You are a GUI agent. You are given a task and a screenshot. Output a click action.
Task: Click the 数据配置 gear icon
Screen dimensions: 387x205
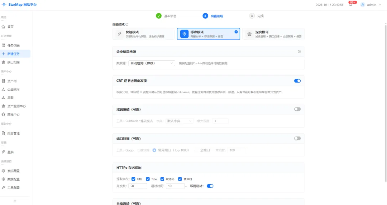[4, 179]
